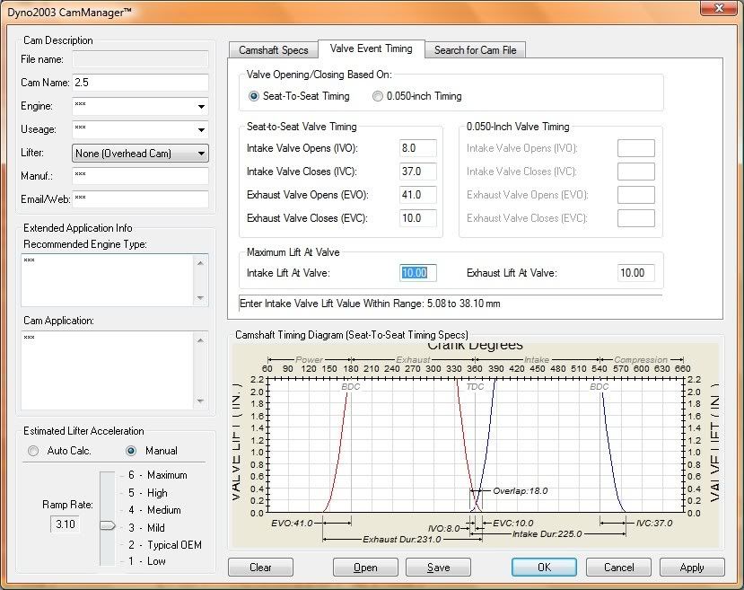Click the Clear button

(x=260, y=568)
